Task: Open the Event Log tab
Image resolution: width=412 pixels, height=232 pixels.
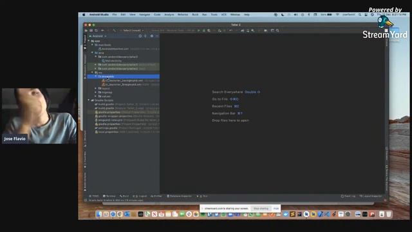Action: click(x=348, y=196)
